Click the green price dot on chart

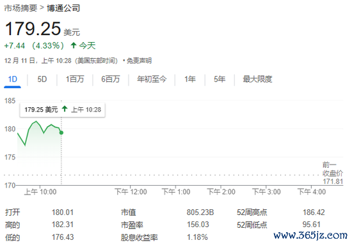click(61, 133)
